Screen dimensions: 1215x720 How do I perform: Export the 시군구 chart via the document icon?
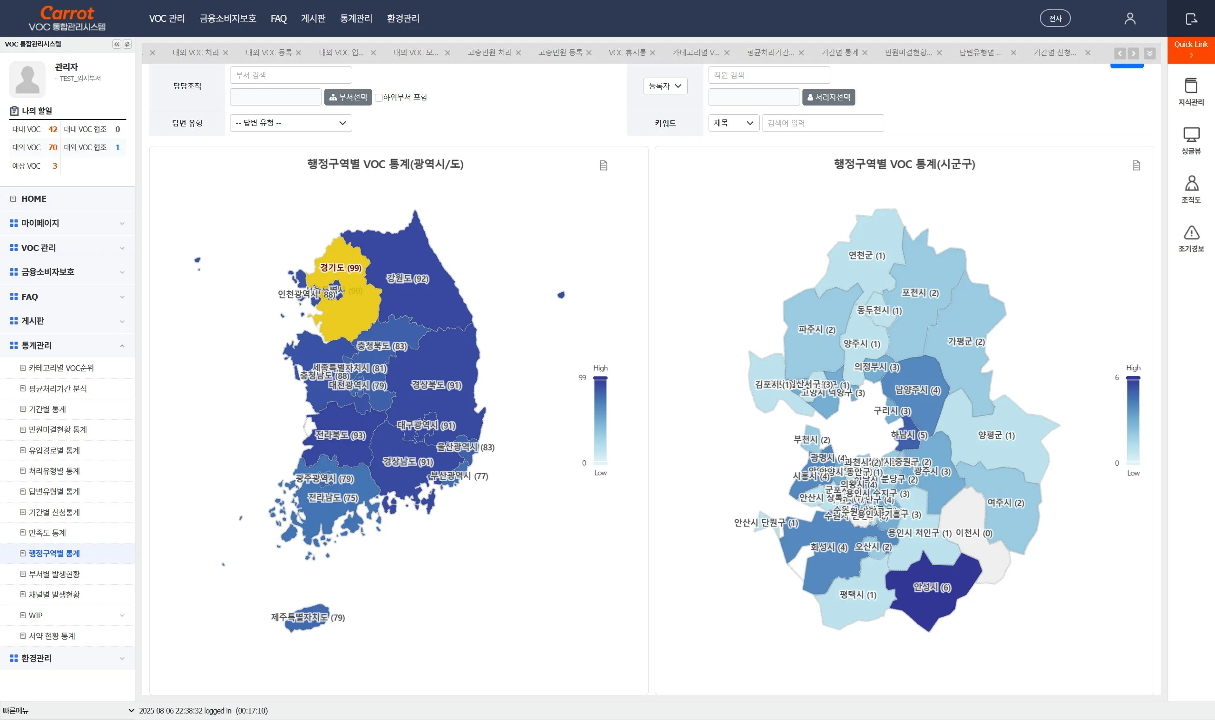coord(1136,165)
